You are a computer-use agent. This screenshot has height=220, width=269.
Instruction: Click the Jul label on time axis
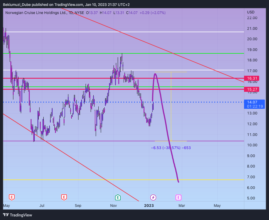42,206
